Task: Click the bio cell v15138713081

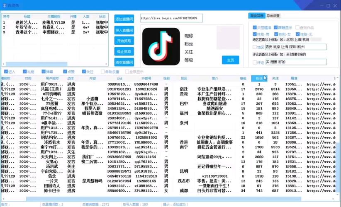Action: (x=215, y=176)
